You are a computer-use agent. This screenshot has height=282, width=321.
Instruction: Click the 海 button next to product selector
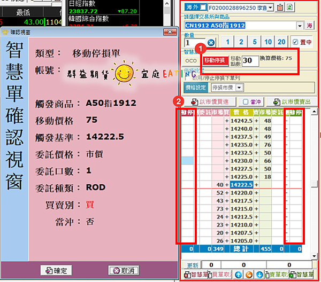pos(310,26)
